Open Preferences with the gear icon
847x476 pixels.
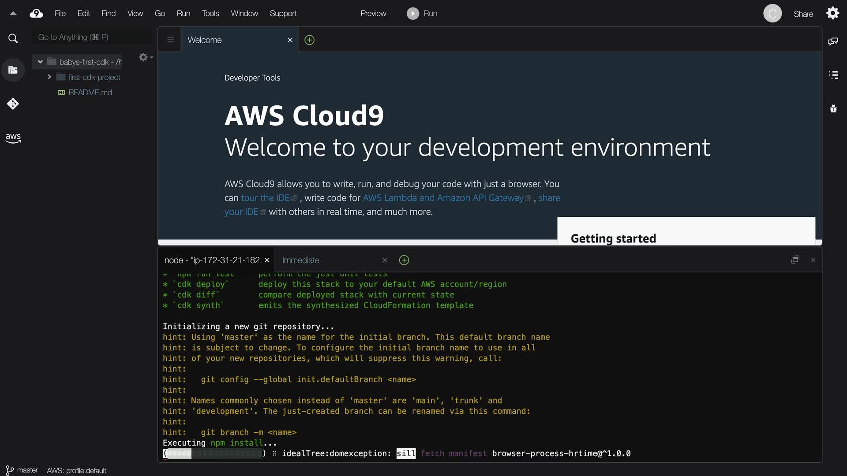click(x=832, y=13)
